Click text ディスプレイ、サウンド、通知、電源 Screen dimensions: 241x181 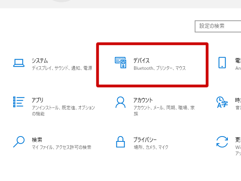pos(62,68)
